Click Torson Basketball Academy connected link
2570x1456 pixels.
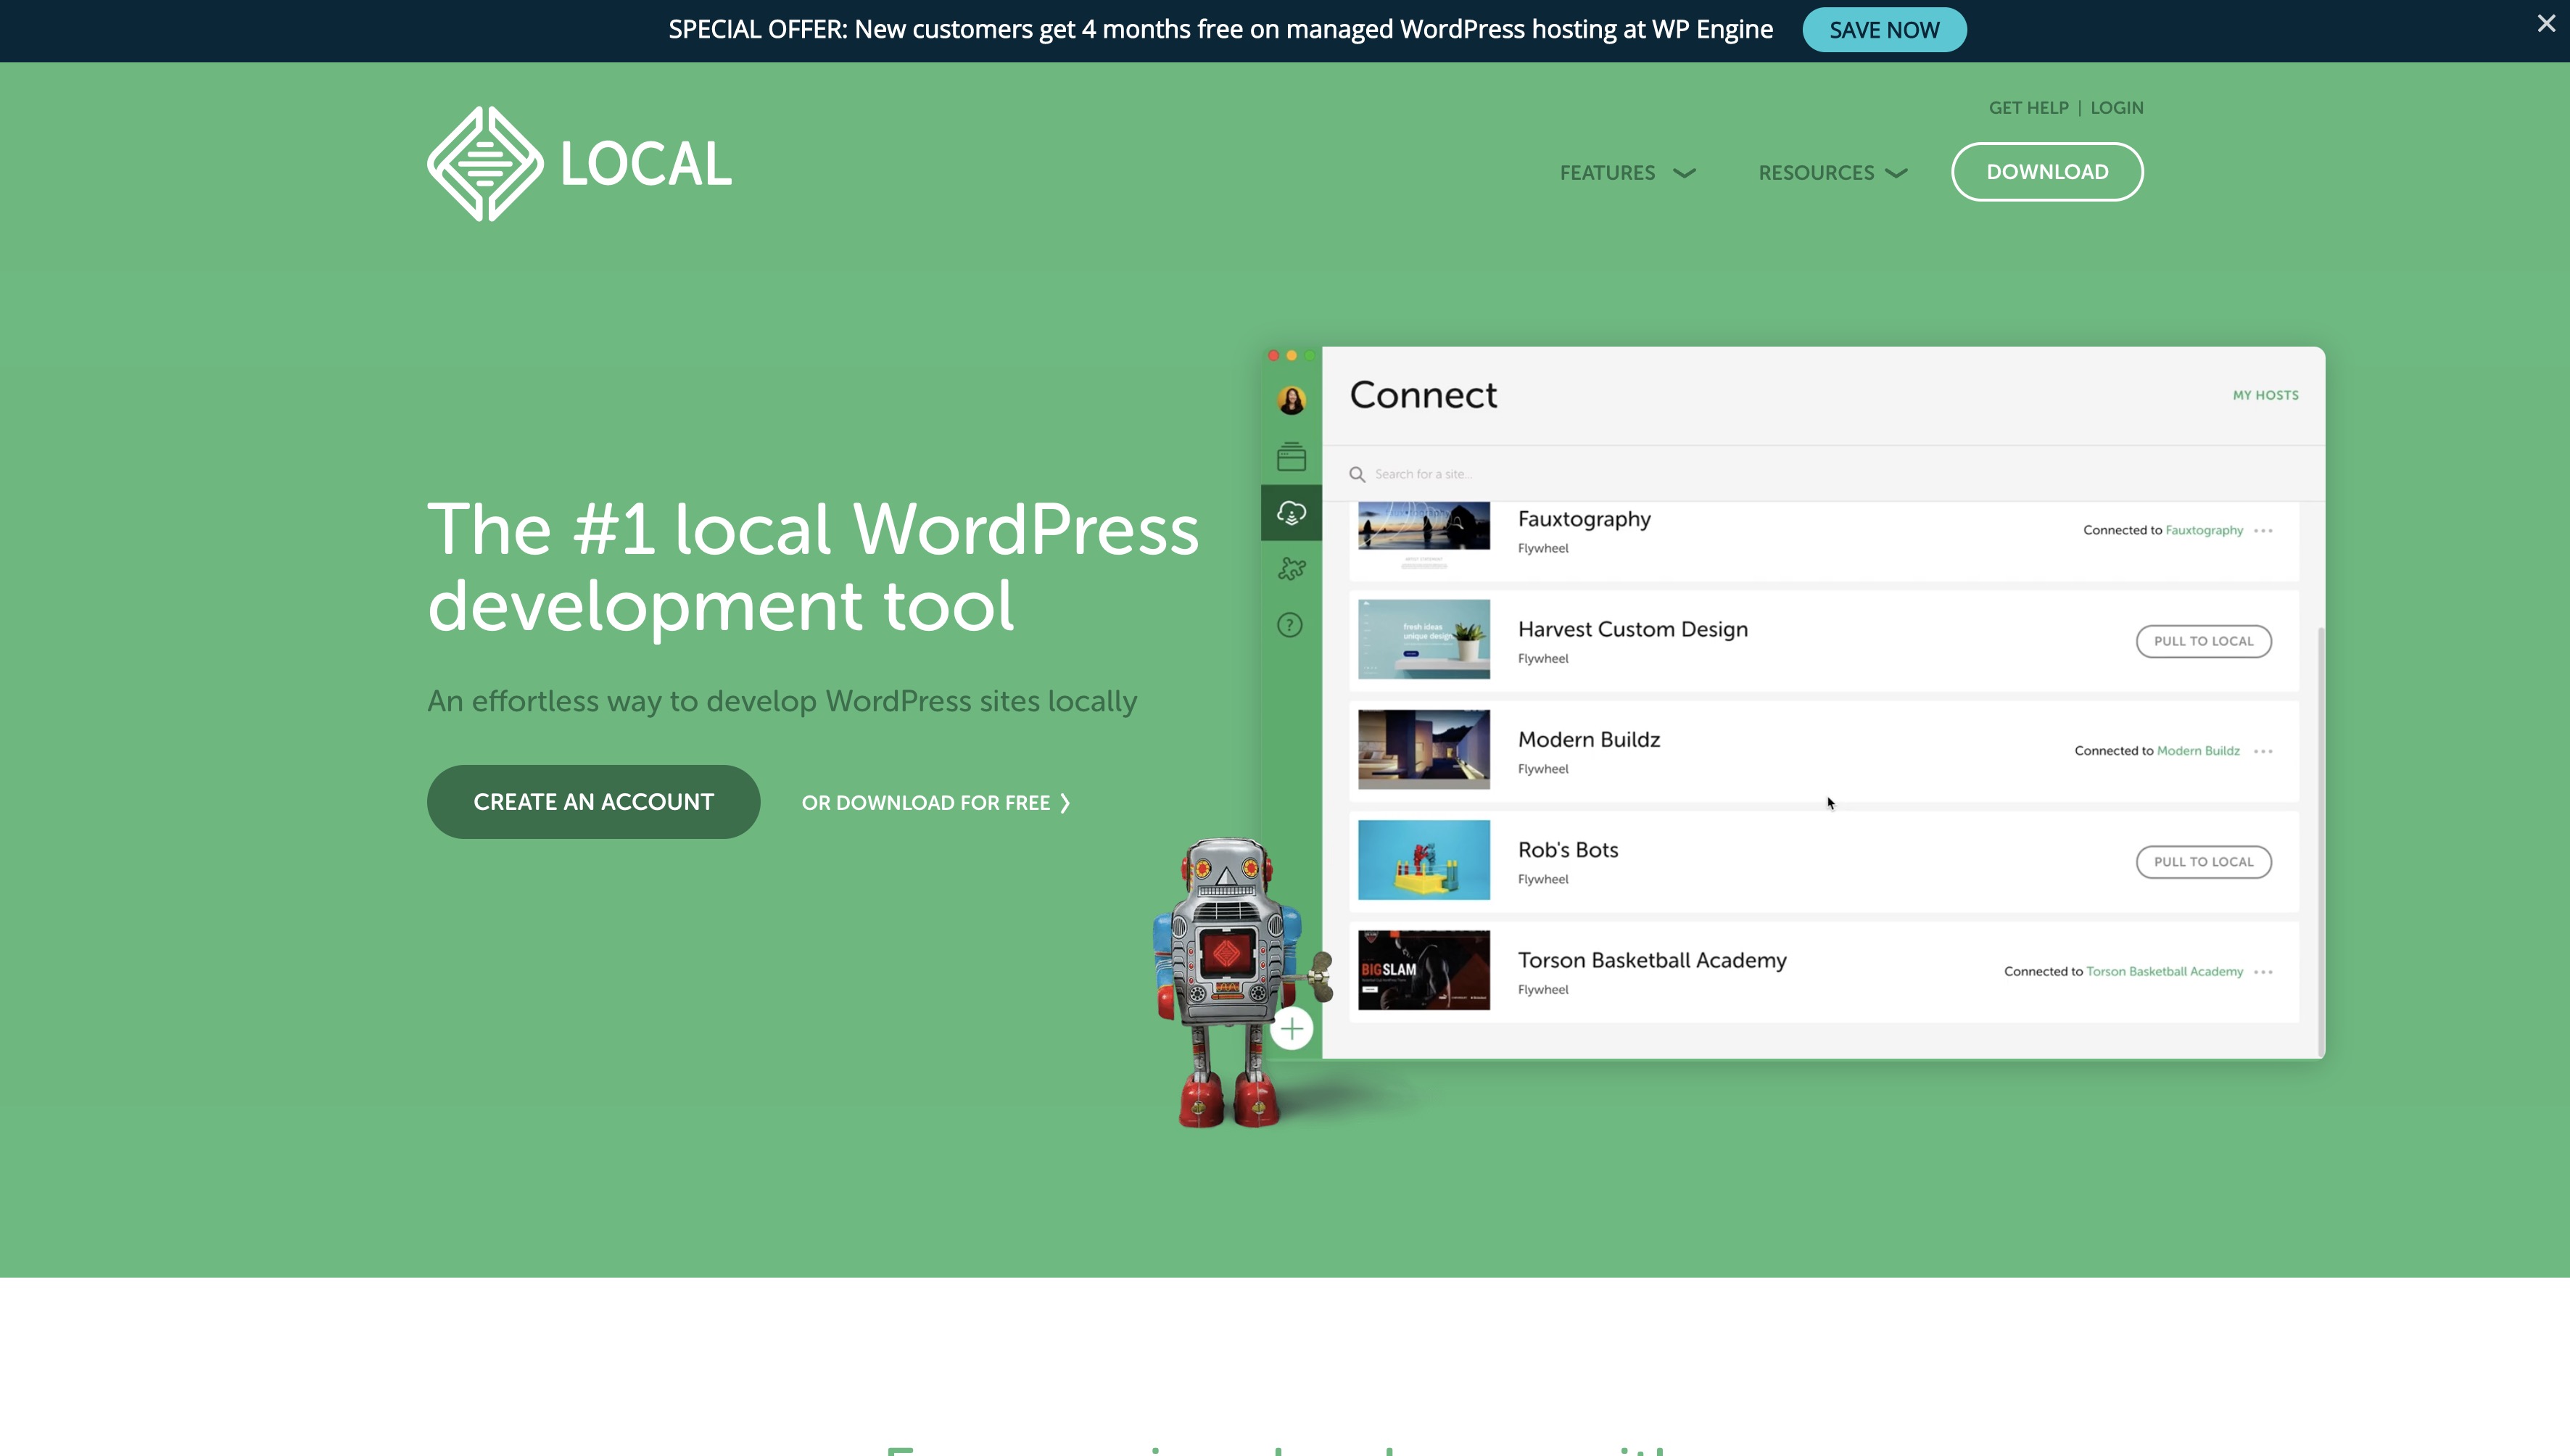tap(2164, 972)
